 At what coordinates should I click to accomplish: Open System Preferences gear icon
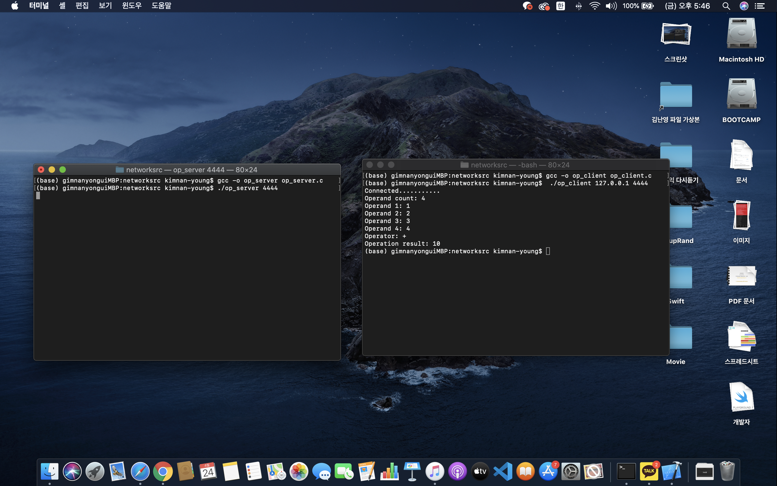(x=571, y=471)
